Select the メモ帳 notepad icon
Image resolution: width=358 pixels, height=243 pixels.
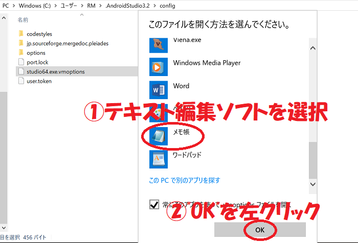coord(159,136)
